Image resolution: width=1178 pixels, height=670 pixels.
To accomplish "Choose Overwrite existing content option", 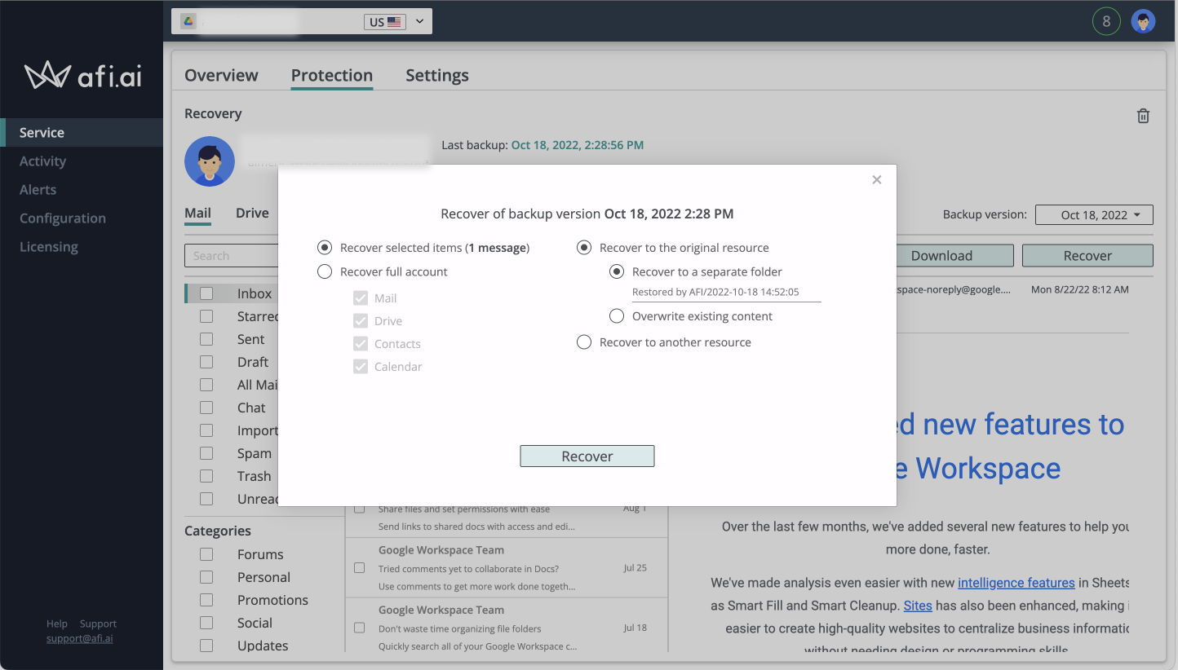I will 617,315.
